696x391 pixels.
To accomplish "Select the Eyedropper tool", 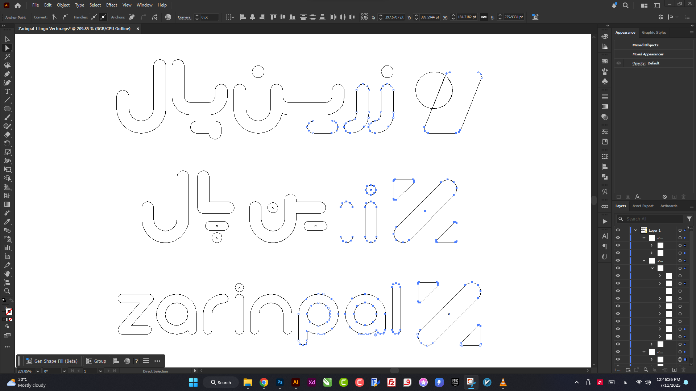I will click(7, 222).
